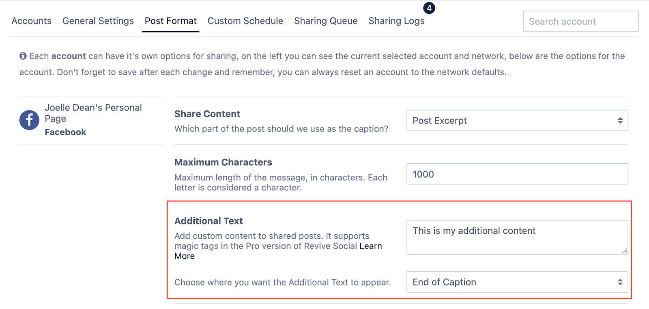Click the Facebook logo icon
Image resolution: width=649 pixels, height=309 pixels.
pyautogui.click(x=29, y=120)
